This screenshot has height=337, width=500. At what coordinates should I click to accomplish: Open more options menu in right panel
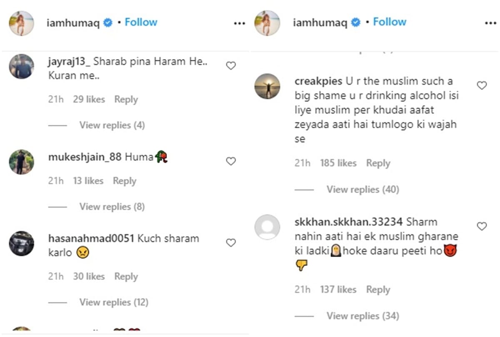tap(490, 24)
